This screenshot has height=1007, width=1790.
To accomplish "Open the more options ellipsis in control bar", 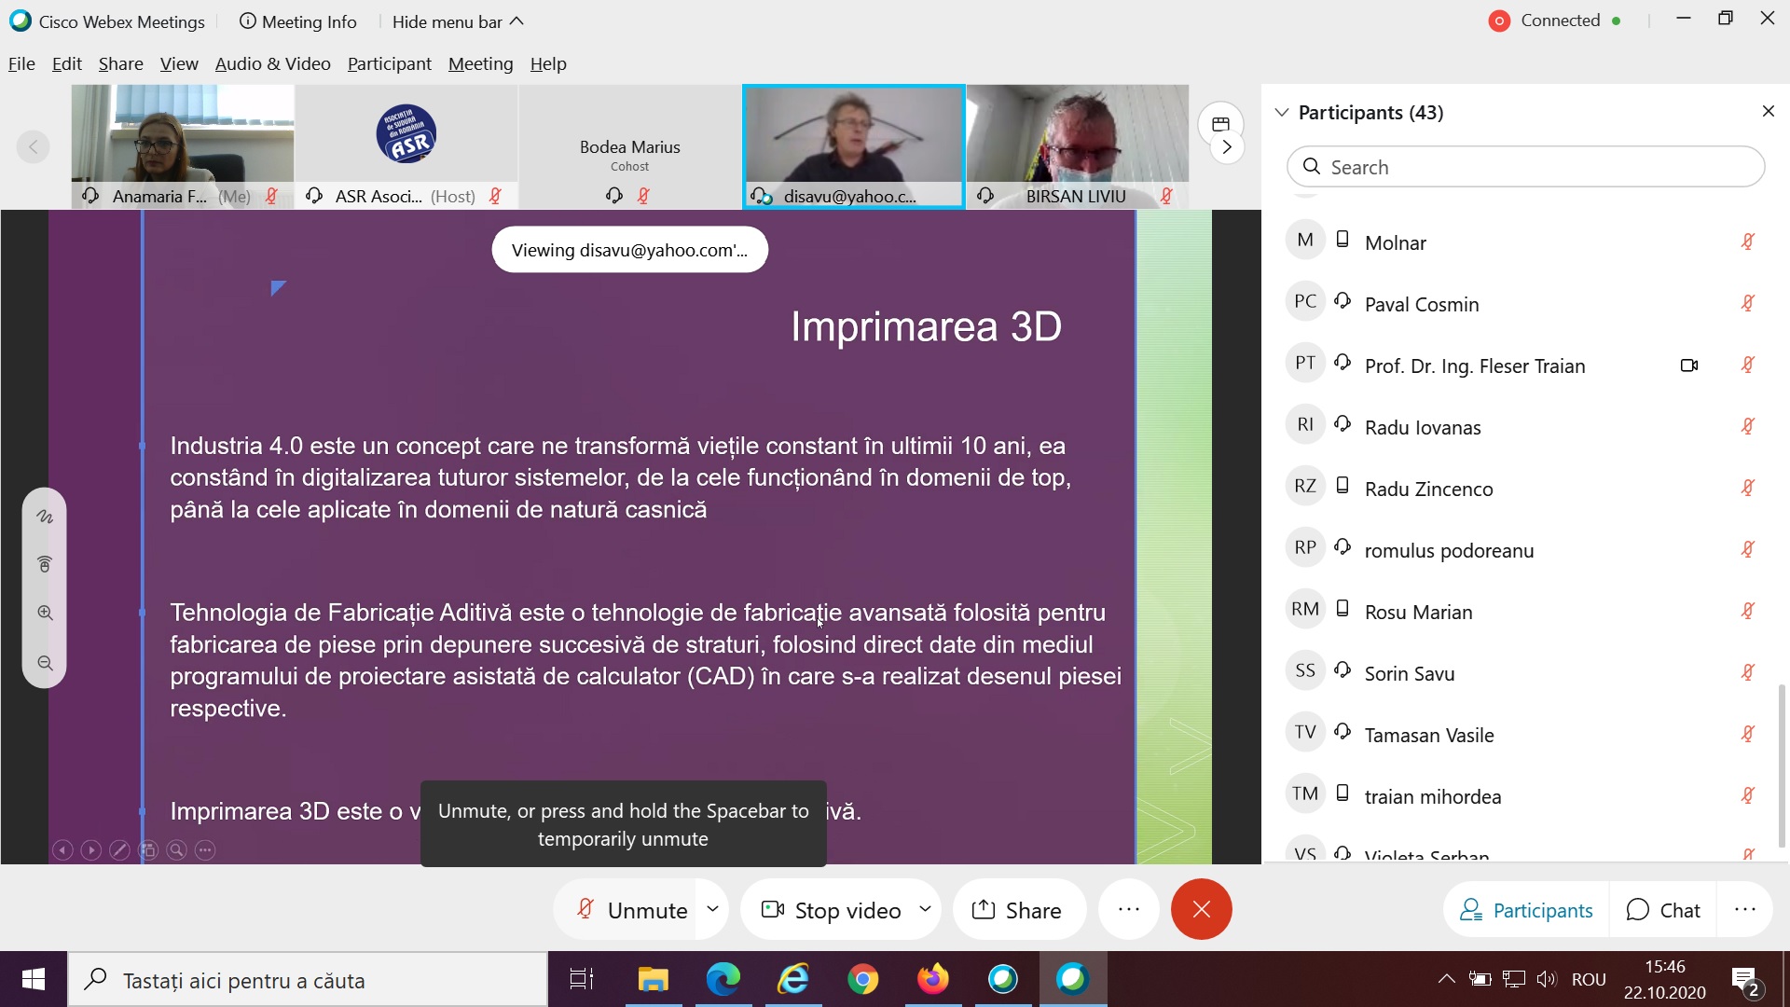I will coord(1128,909).
